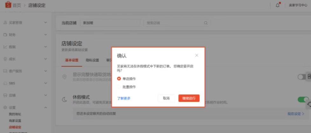Screen dimensions: 311x133
Task: Click the 继续进行 button
Action: click(x=189, y=98)
